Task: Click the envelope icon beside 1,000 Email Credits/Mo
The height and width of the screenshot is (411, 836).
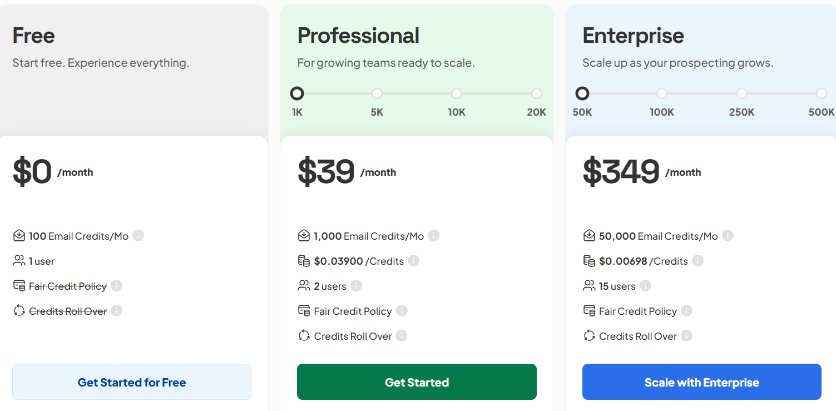Action: coord(304,235)
